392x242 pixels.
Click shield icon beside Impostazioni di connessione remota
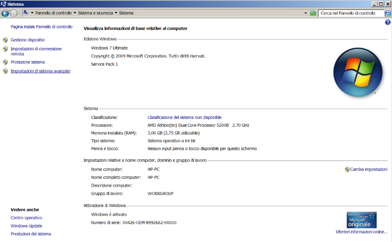point(5,49)
